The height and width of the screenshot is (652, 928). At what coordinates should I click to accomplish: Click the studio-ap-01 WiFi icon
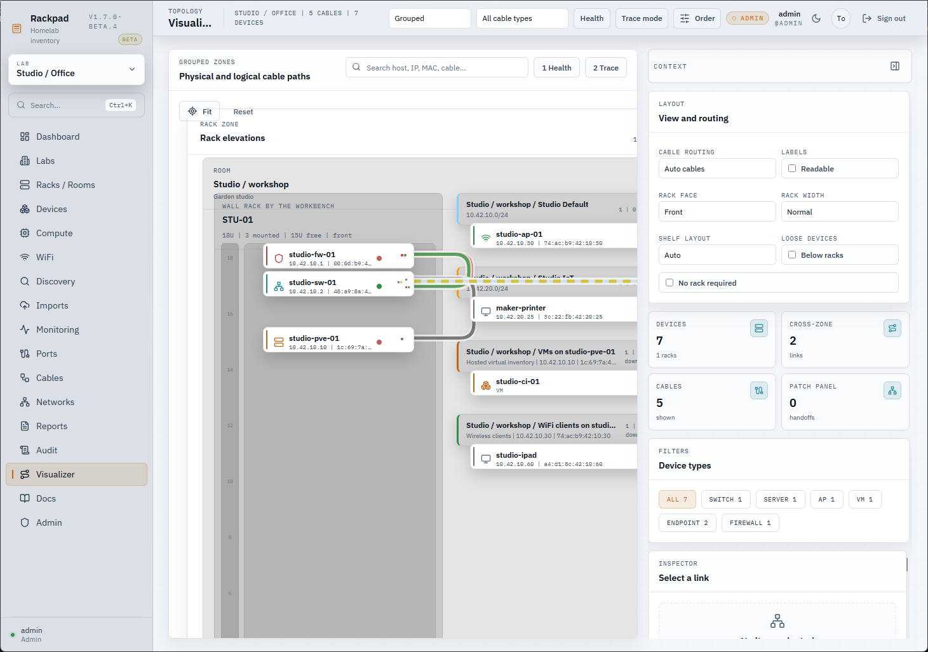click(x=486, y=238)
